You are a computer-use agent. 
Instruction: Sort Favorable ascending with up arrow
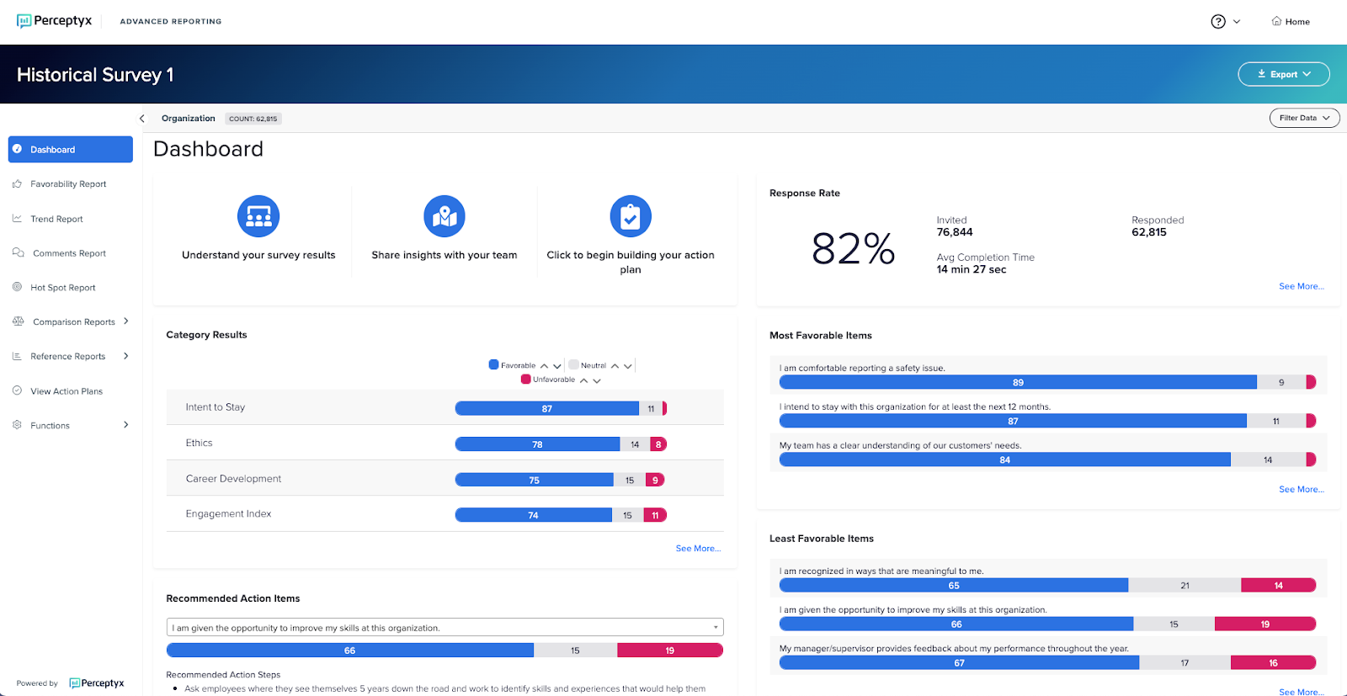tap(545, 366)
